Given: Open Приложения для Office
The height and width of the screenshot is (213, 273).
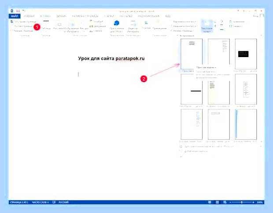Looking at the screenshot, I should (x=117, y=26).
